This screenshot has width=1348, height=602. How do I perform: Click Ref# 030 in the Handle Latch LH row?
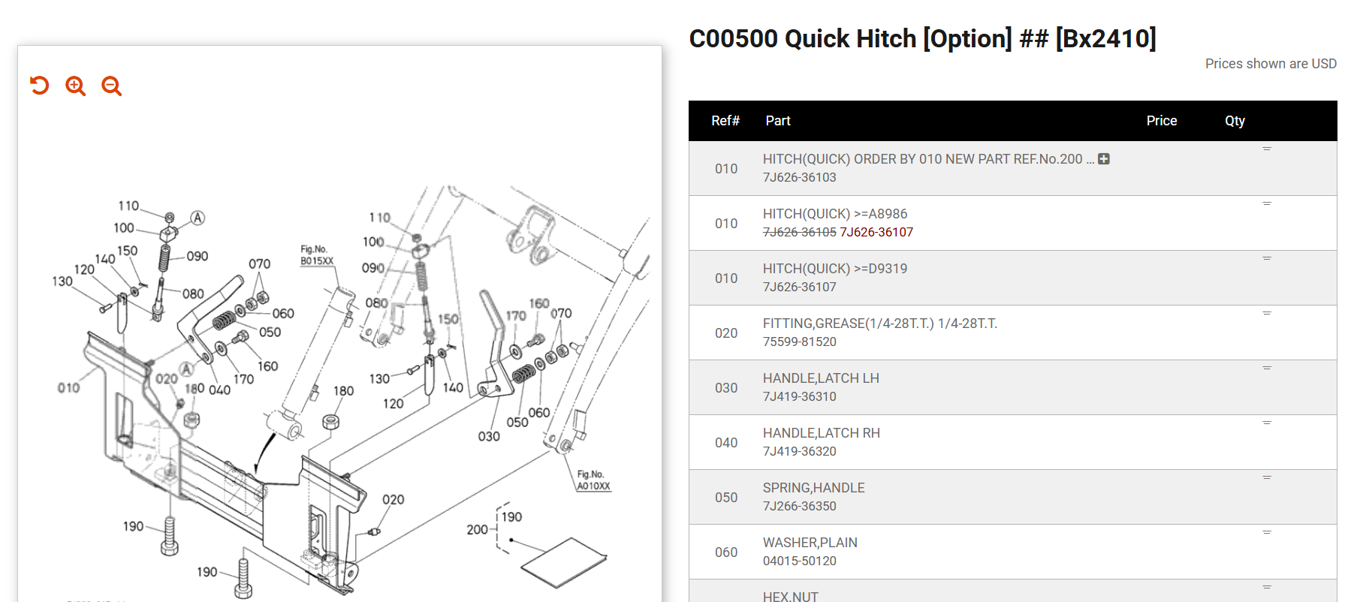click(725, 388)
